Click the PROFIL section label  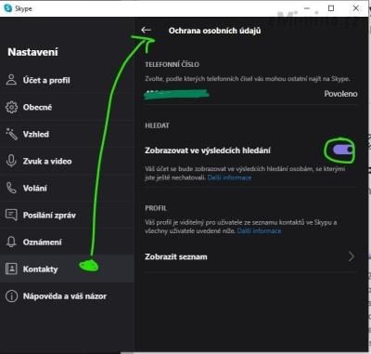coord(156,208)
